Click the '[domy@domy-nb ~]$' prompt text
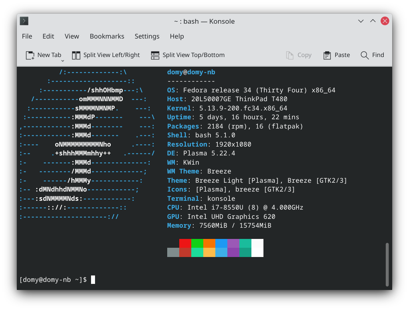Screen dimensions: 409x310 tap(53, 280)
